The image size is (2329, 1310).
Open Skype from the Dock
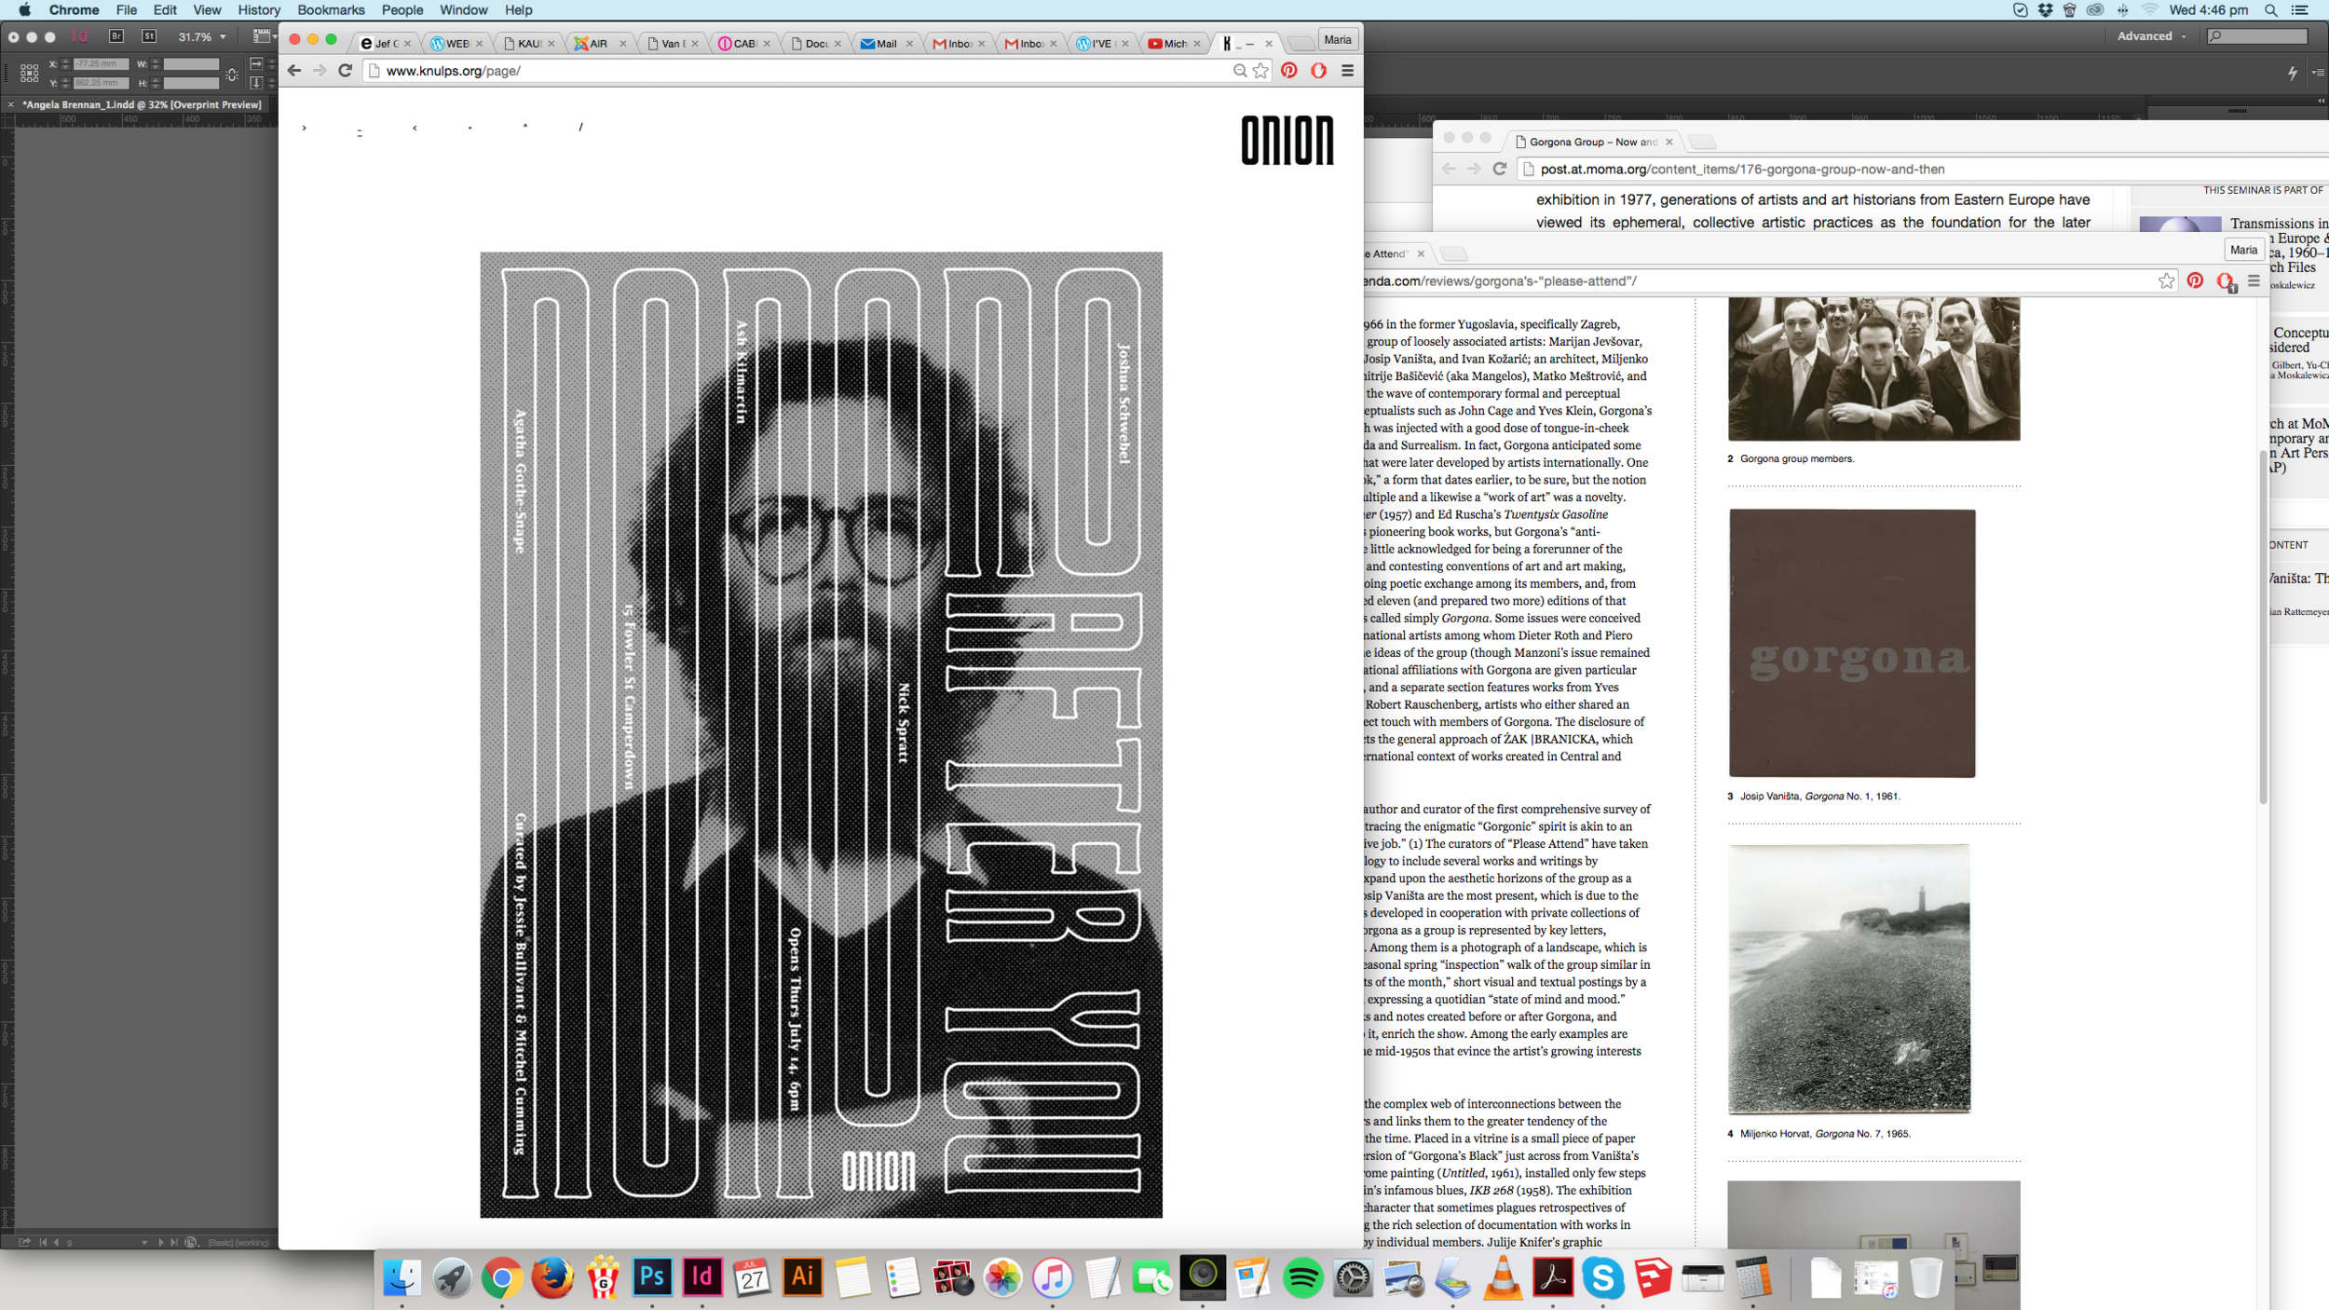(x=1602, y=1277)
